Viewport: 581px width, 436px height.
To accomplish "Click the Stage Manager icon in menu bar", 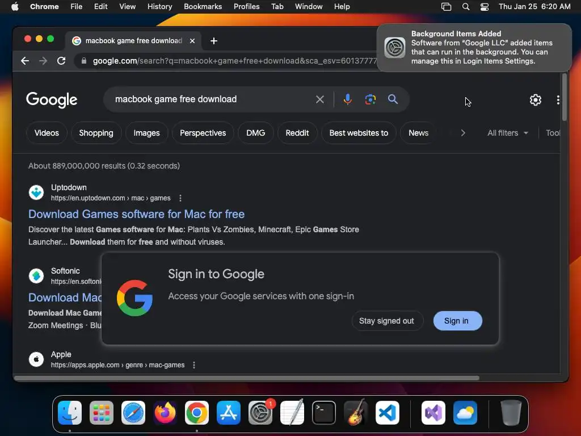I will [446, 7].
